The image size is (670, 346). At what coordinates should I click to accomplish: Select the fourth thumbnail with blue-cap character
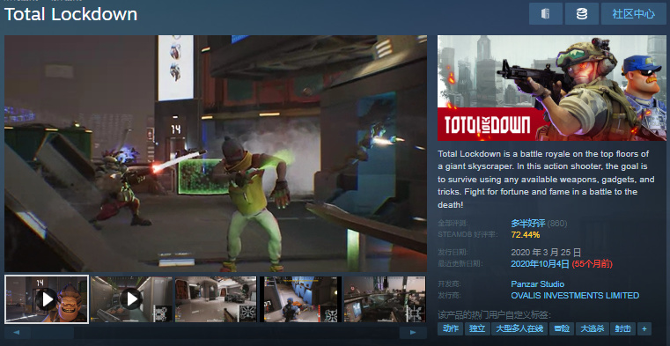click(x=300, y=299)
